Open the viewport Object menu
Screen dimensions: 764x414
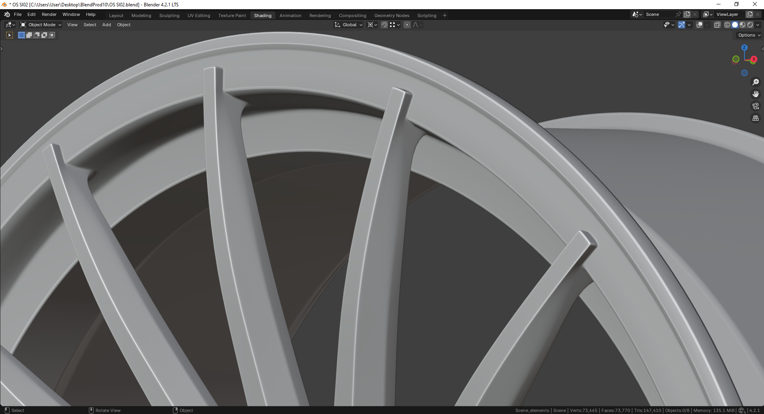click(x=123, y=25)
